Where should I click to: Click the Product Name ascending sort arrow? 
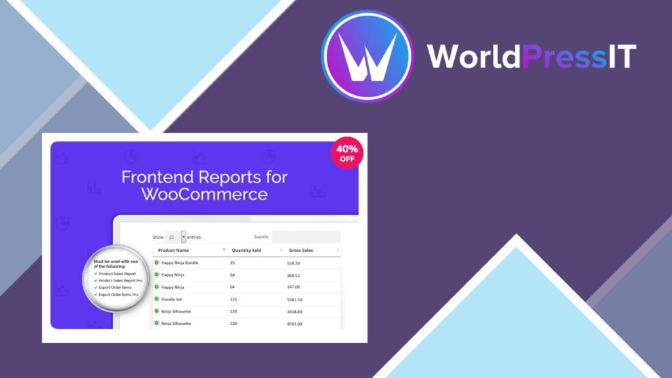[224, 249]
